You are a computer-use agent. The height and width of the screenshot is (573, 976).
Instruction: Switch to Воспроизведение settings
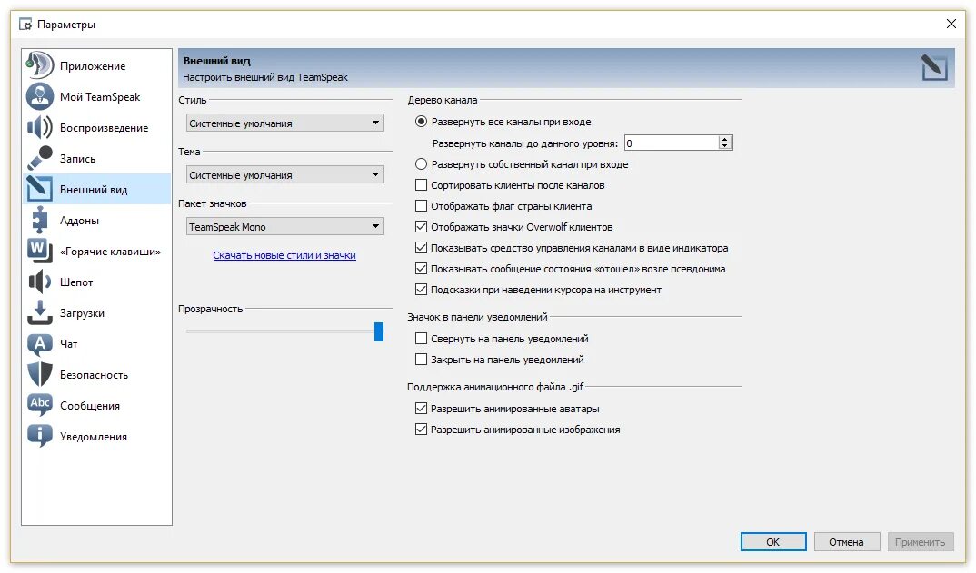point(104,127)
